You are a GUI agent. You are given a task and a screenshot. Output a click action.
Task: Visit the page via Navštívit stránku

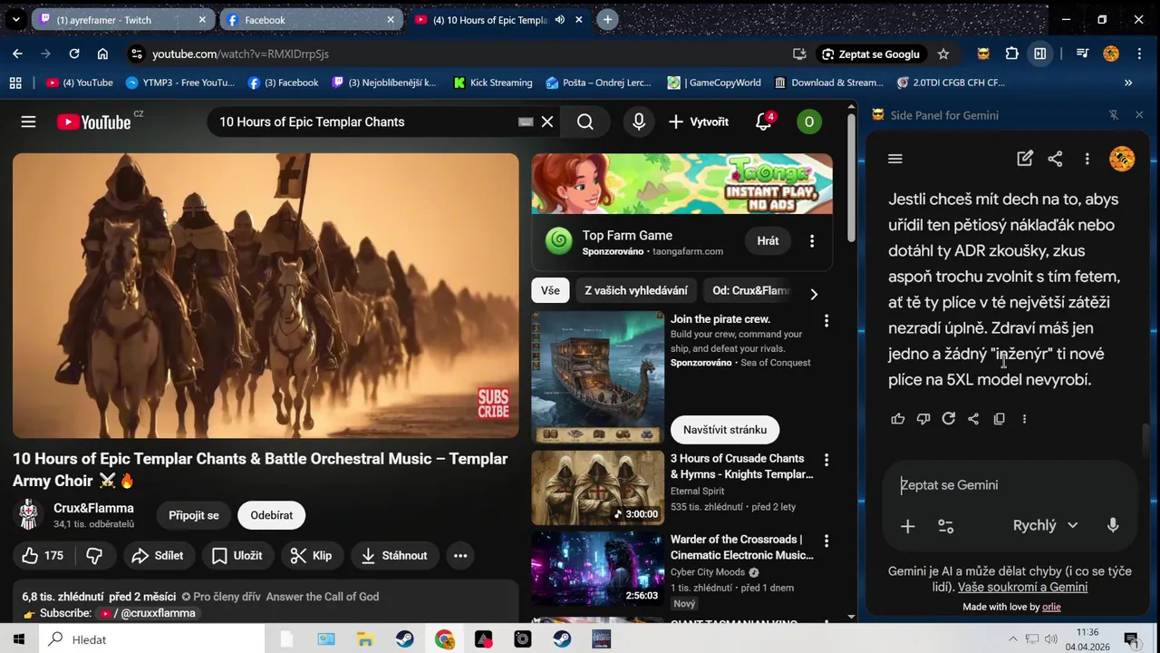tap(725, 430)
